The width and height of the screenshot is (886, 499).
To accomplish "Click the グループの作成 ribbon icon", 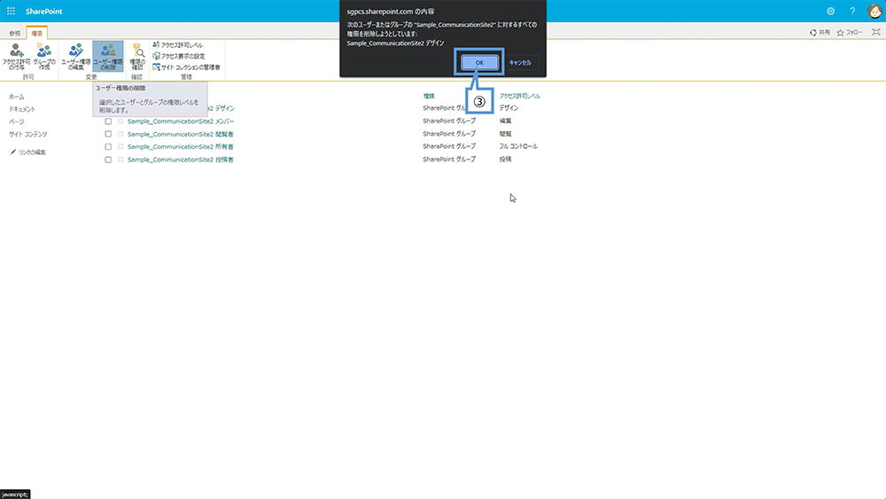I will click(x=44, y=56).
